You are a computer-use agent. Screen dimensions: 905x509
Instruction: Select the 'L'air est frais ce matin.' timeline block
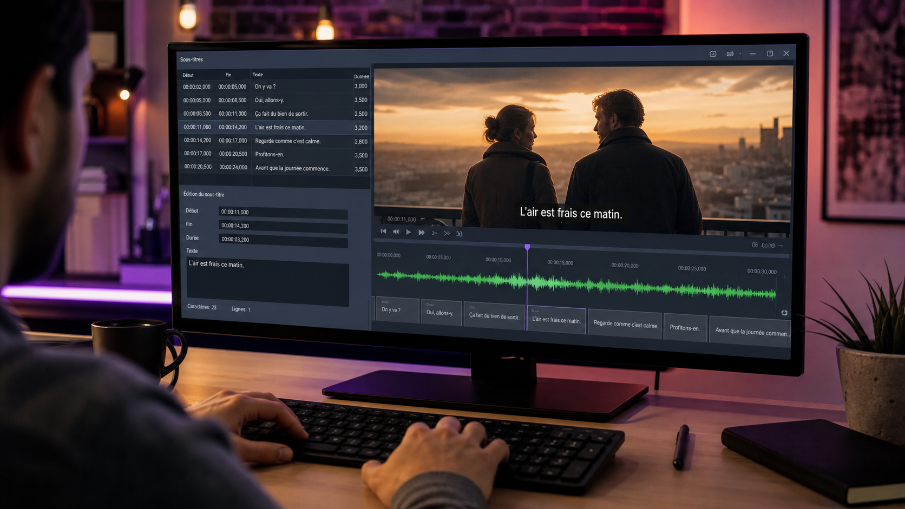[556, 320]
